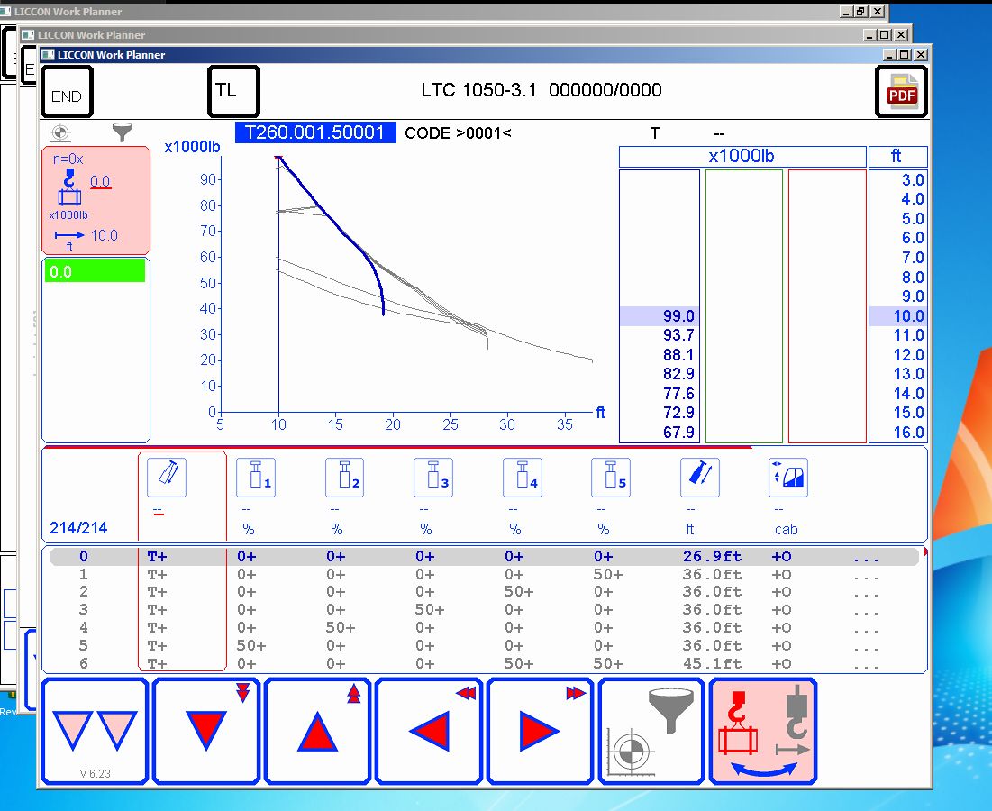Click the funnel filter icon near the chart
This screenshot has height=811, width=992.
click(x=122, y=133)
